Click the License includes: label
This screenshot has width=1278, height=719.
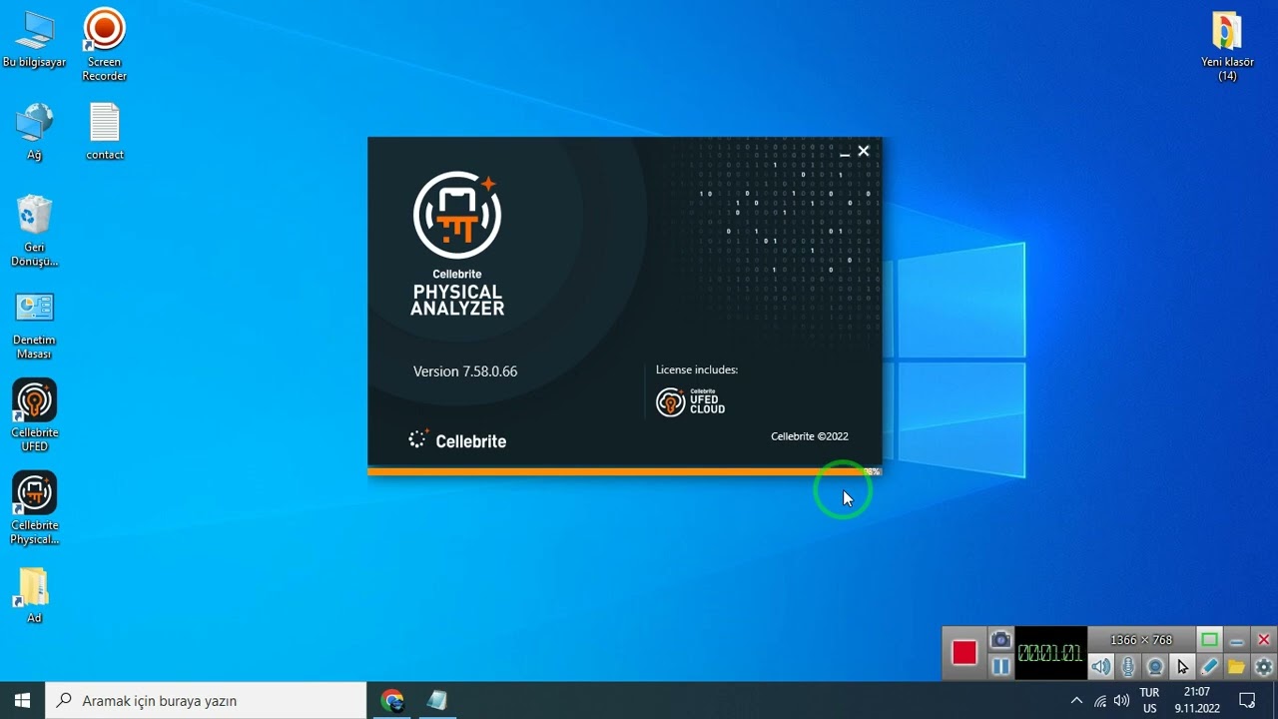(x=697, y=369)
